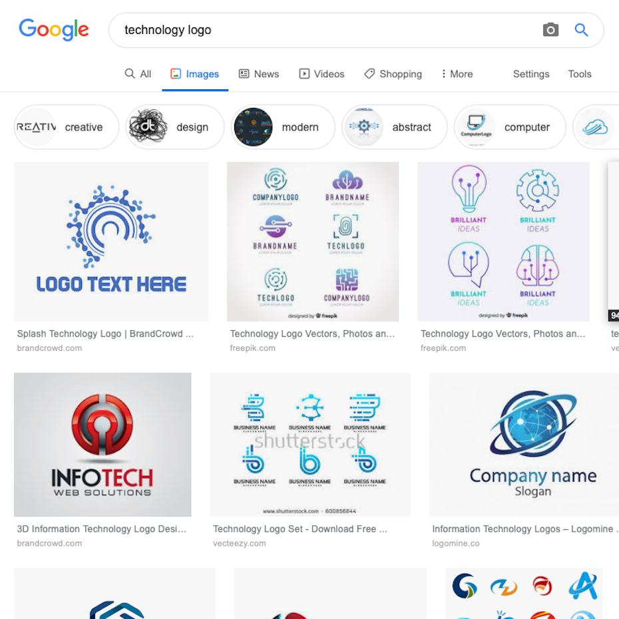Filter results by the creative chip
This screenshot has width=619, height=619.
[67, 127]
